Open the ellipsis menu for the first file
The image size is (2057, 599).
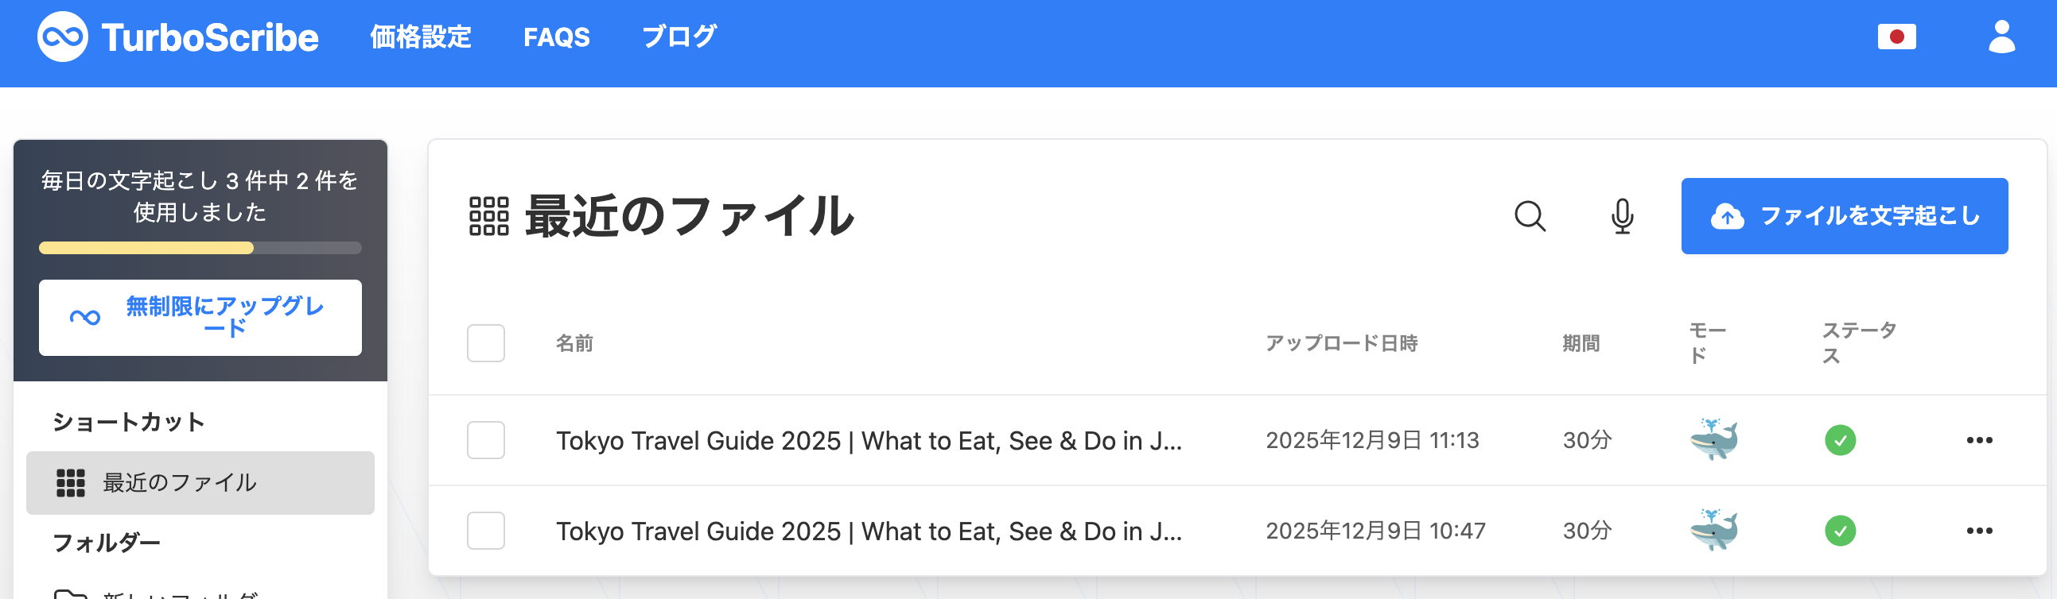1978,439
